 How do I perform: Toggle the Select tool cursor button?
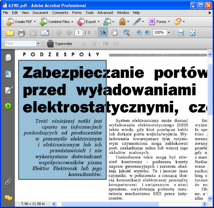[103, 33]
